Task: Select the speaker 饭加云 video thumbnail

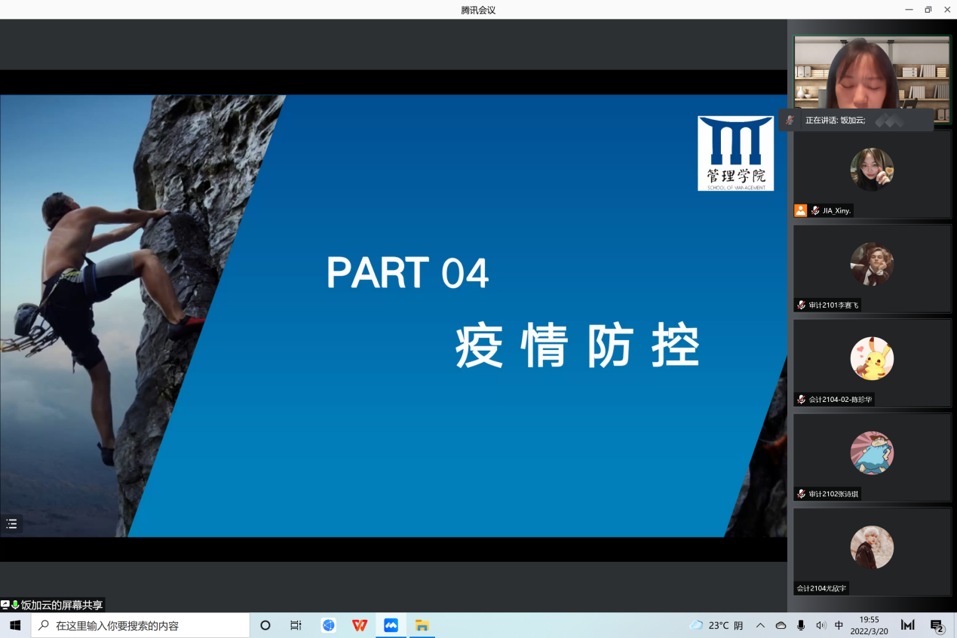Action: (872, 79)
